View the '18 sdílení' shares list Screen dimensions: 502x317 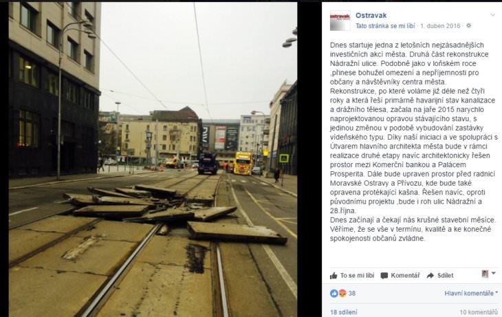click(344, 312)
